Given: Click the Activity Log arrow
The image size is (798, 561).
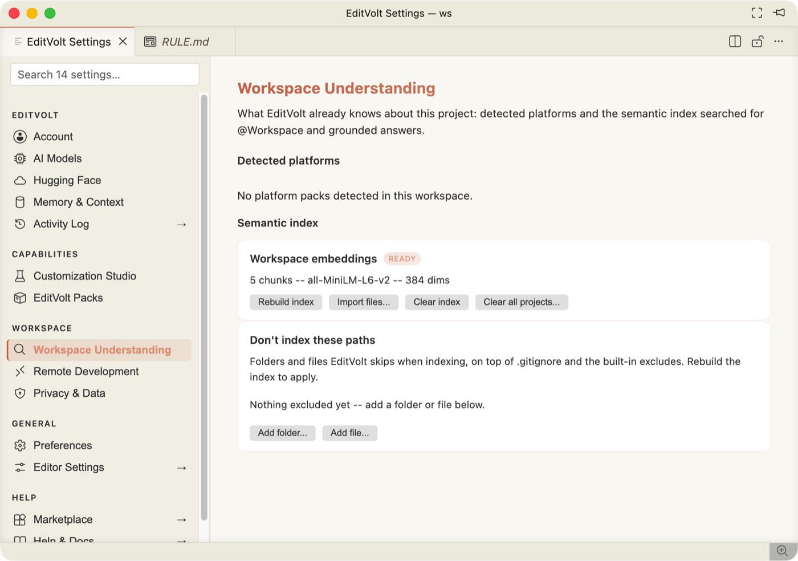Looking at the screenshot, I should coord(182,225).
